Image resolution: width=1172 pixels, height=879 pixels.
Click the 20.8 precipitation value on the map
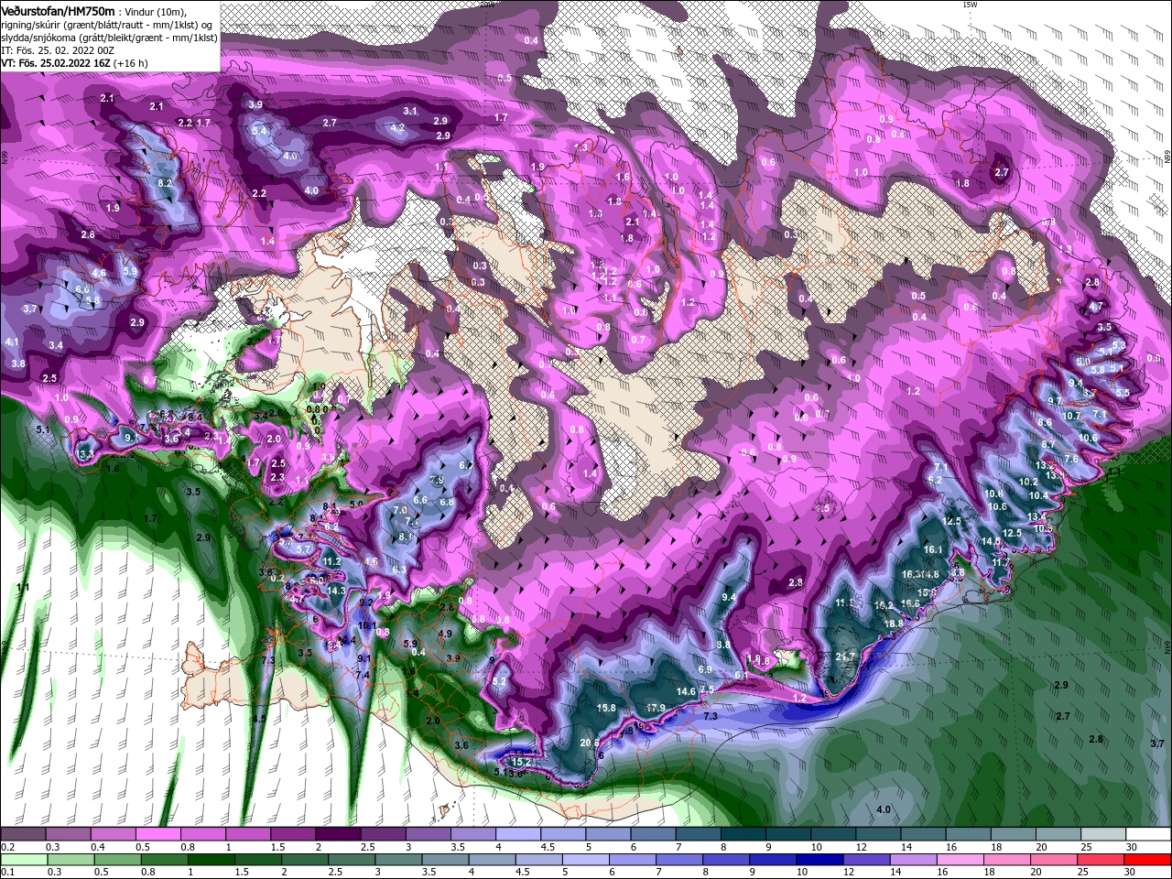590,743
